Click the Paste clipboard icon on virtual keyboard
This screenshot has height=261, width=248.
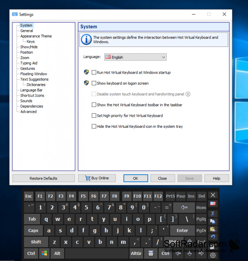coord(213,229)
